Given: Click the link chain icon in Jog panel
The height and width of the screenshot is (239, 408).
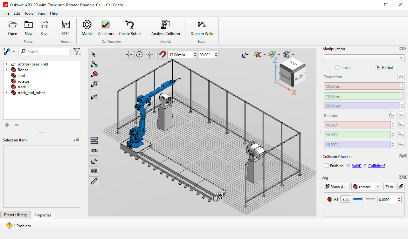Looking at the screenshot, I should point(401,187).
